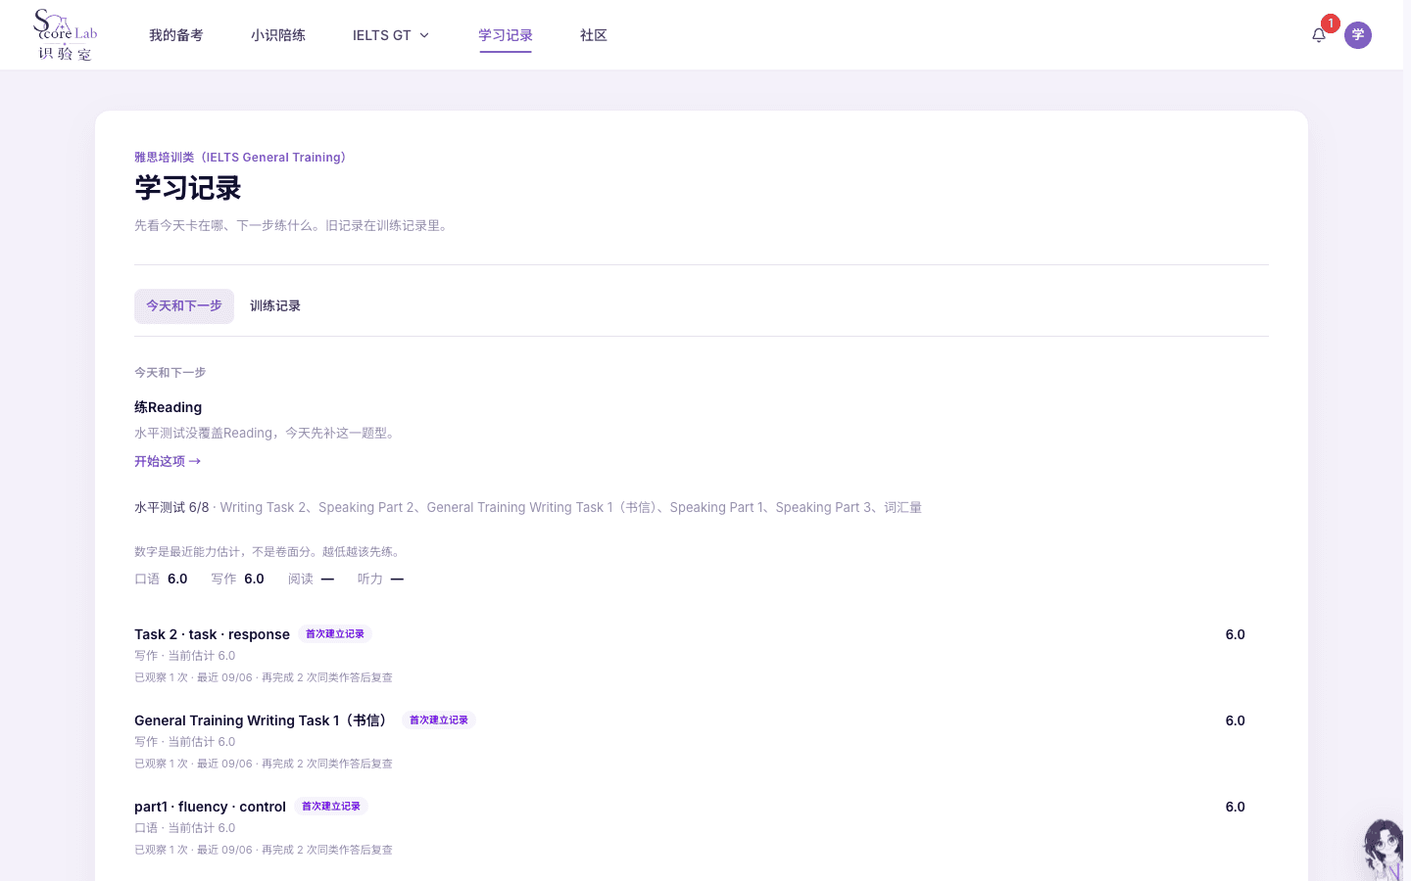Select the 今天和下一步 tab
This screenshot has width=1411, height=881.
184,306
